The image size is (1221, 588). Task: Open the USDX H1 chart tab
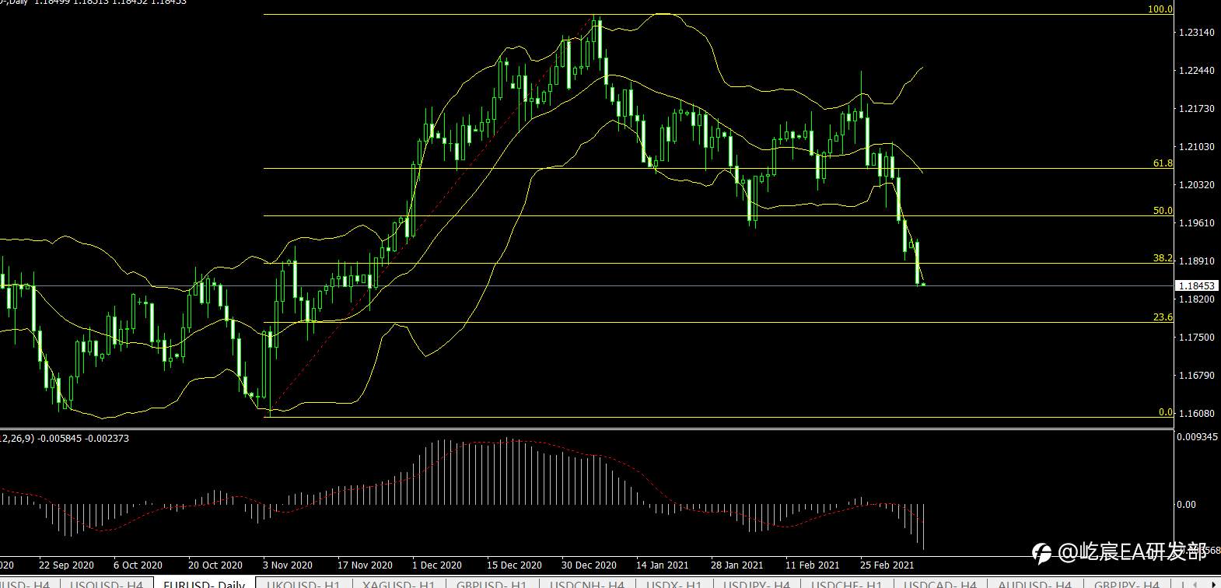pyautogui.click(x=674, y=583)
